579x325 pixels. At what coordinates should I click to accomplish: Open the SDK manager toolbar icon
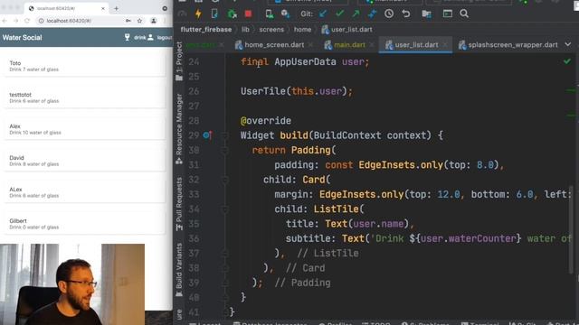tap(285, 14)
